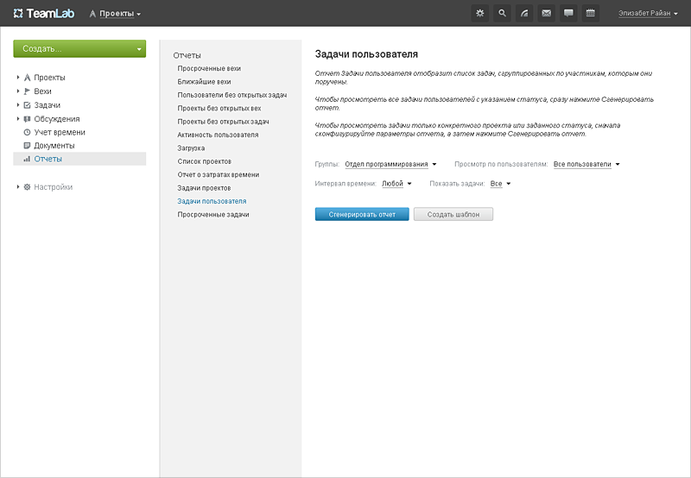
Task: Expand the Настройки tree node arrow
Action: point(18,186)
